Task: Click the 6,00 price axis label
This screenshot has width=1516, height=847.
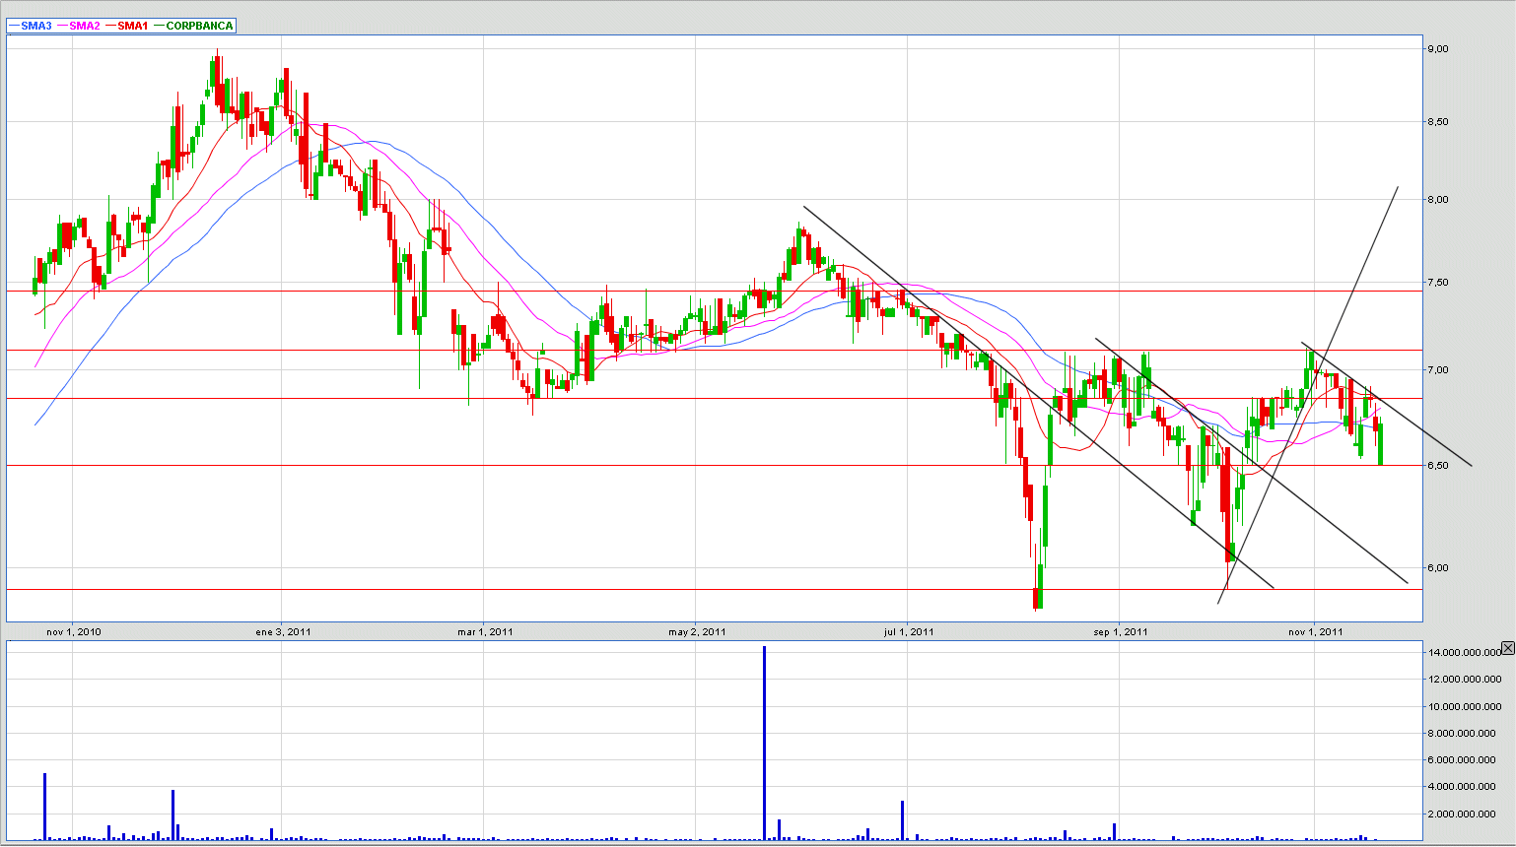Action: 1437,568
